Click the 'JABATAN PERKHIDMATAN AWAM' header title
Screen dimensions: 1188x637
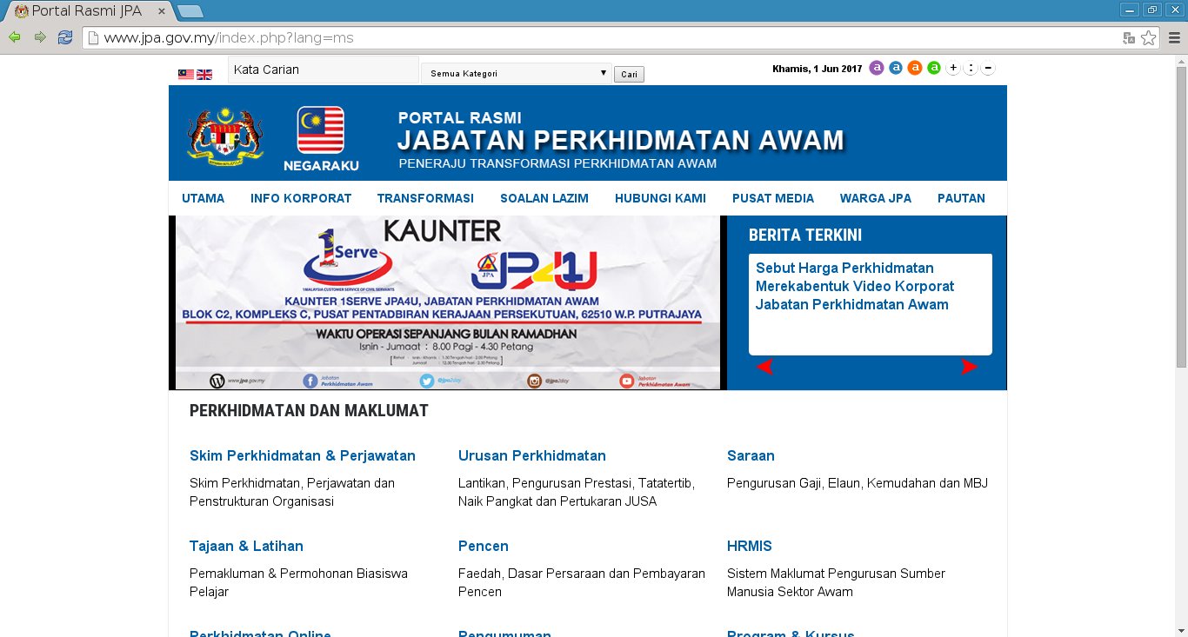tap(621, 140)
